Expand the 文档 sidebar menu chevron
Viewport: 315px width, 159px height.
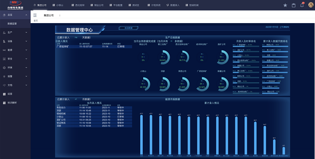(26, 85)
